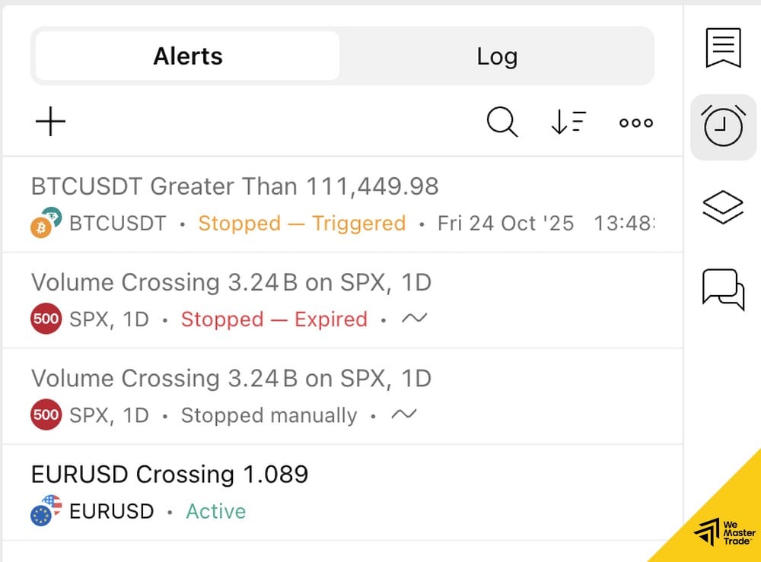Click the Active status label on EURUSD

pyautogui.click(x=216, y=511)
